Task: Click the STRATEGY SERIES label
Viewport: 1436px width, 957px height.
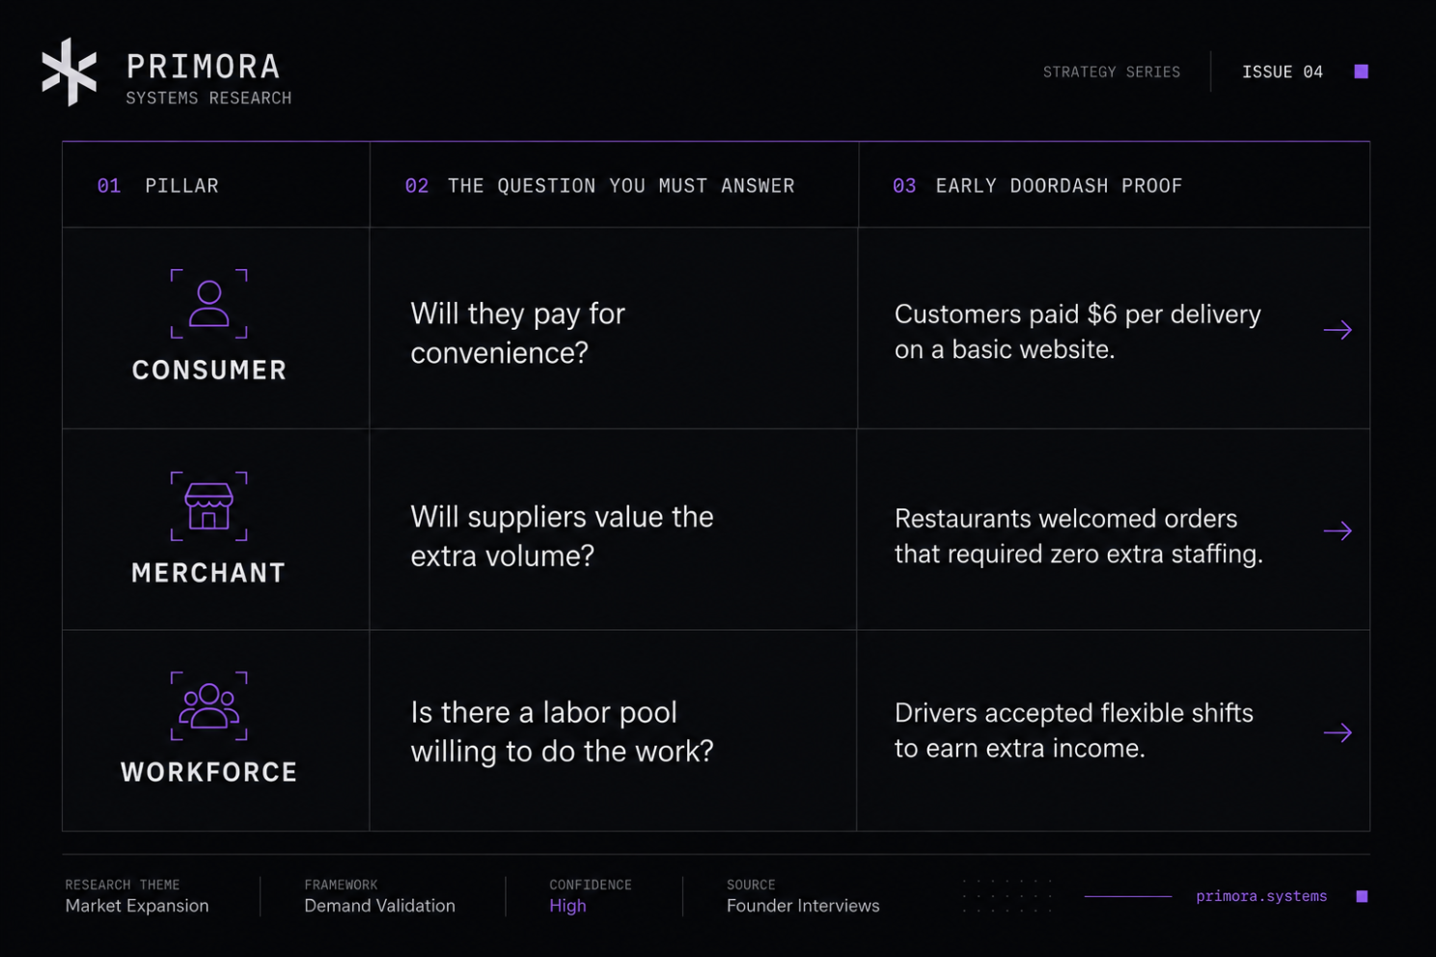Action: point(1112,72)
